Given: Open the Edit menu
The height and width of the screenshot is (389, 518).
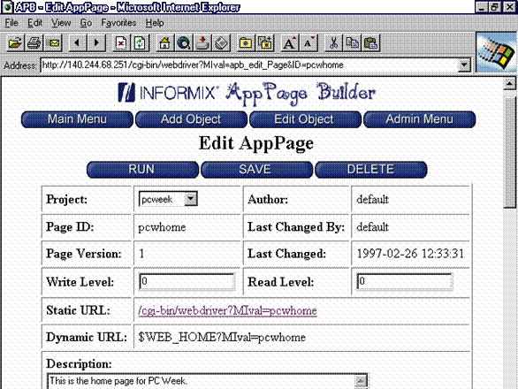Looking at the screenshot, I should 34,23.
